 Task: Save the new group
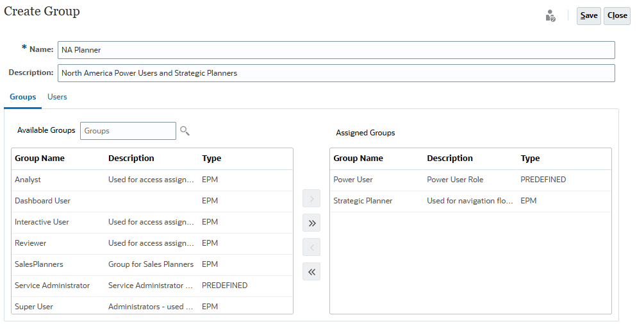[588, 16]
